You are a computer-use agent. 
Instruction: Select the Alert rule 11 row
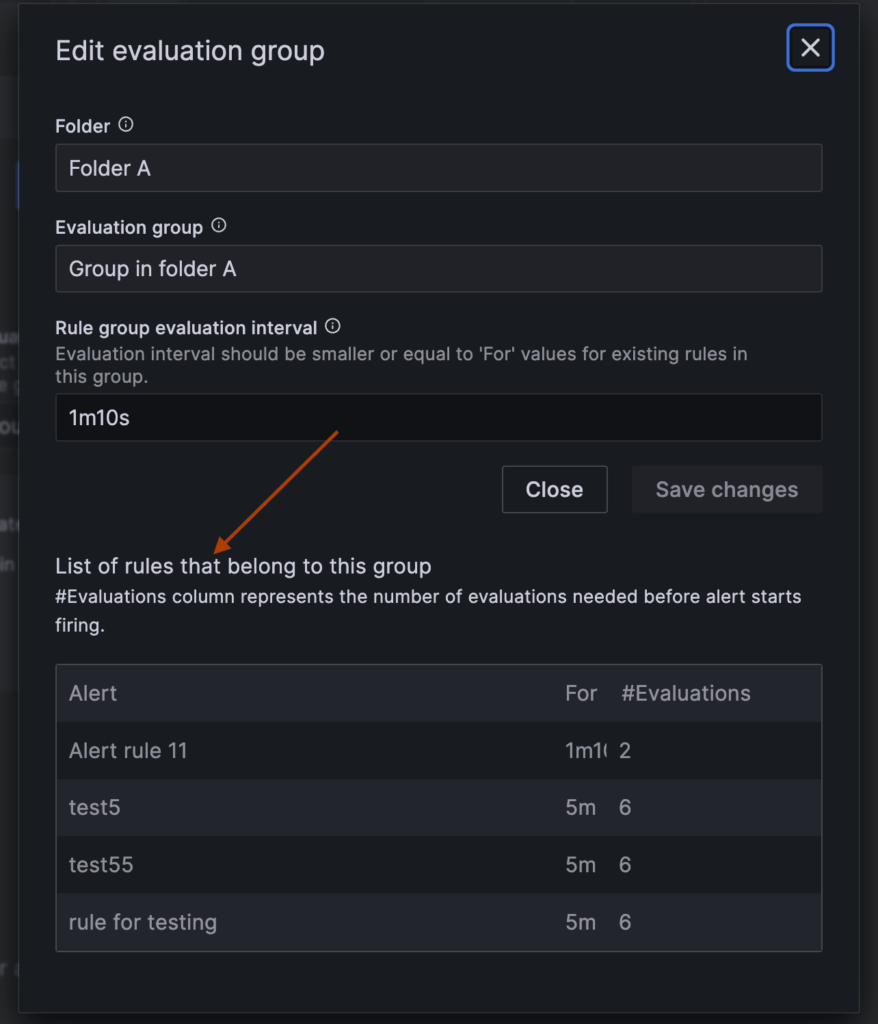[x=439, y=751]
